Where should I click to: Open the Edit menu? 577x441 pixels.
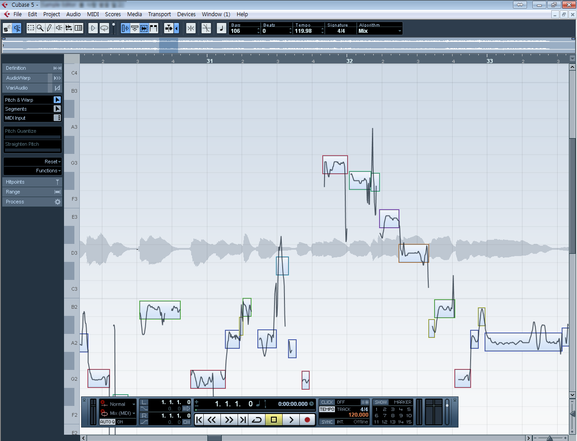click(32, 14)
